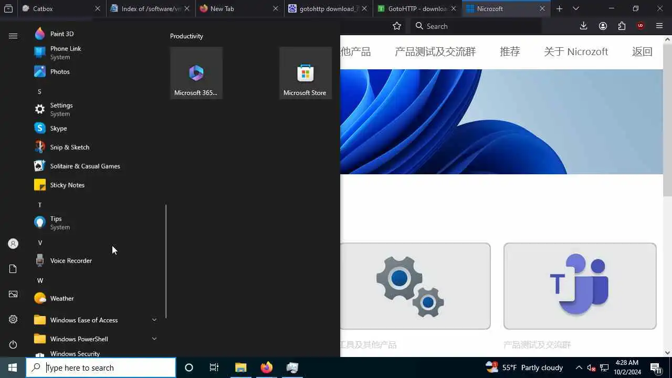Open Cortana circle on taskbar
672x378 pixels.
[x=189, y=367]
